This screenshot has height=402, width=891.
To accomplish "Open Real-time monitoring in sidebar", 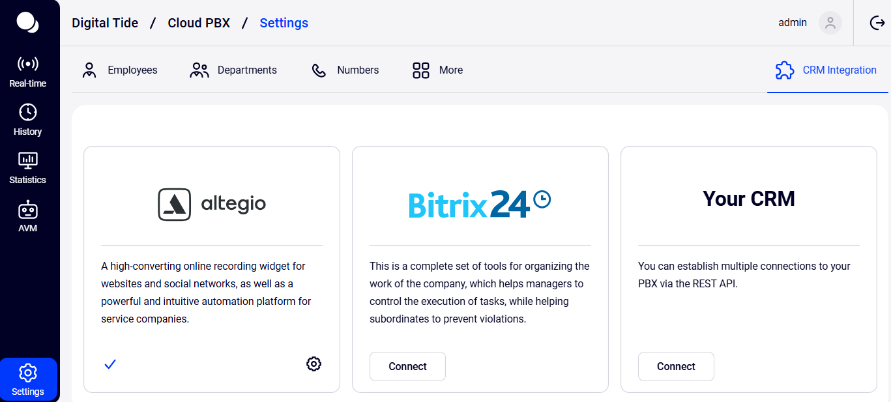I will click(28, 72).
